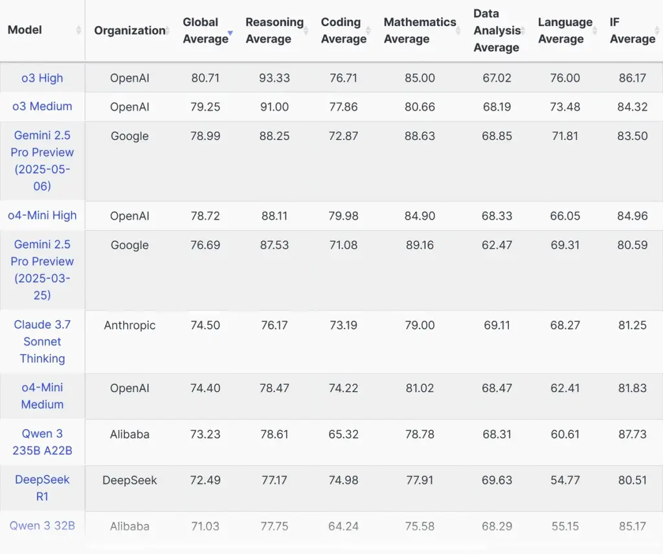663x554 pixels.
Task: Open the Qwen 3 32B model link
Action: click(42, 525)
